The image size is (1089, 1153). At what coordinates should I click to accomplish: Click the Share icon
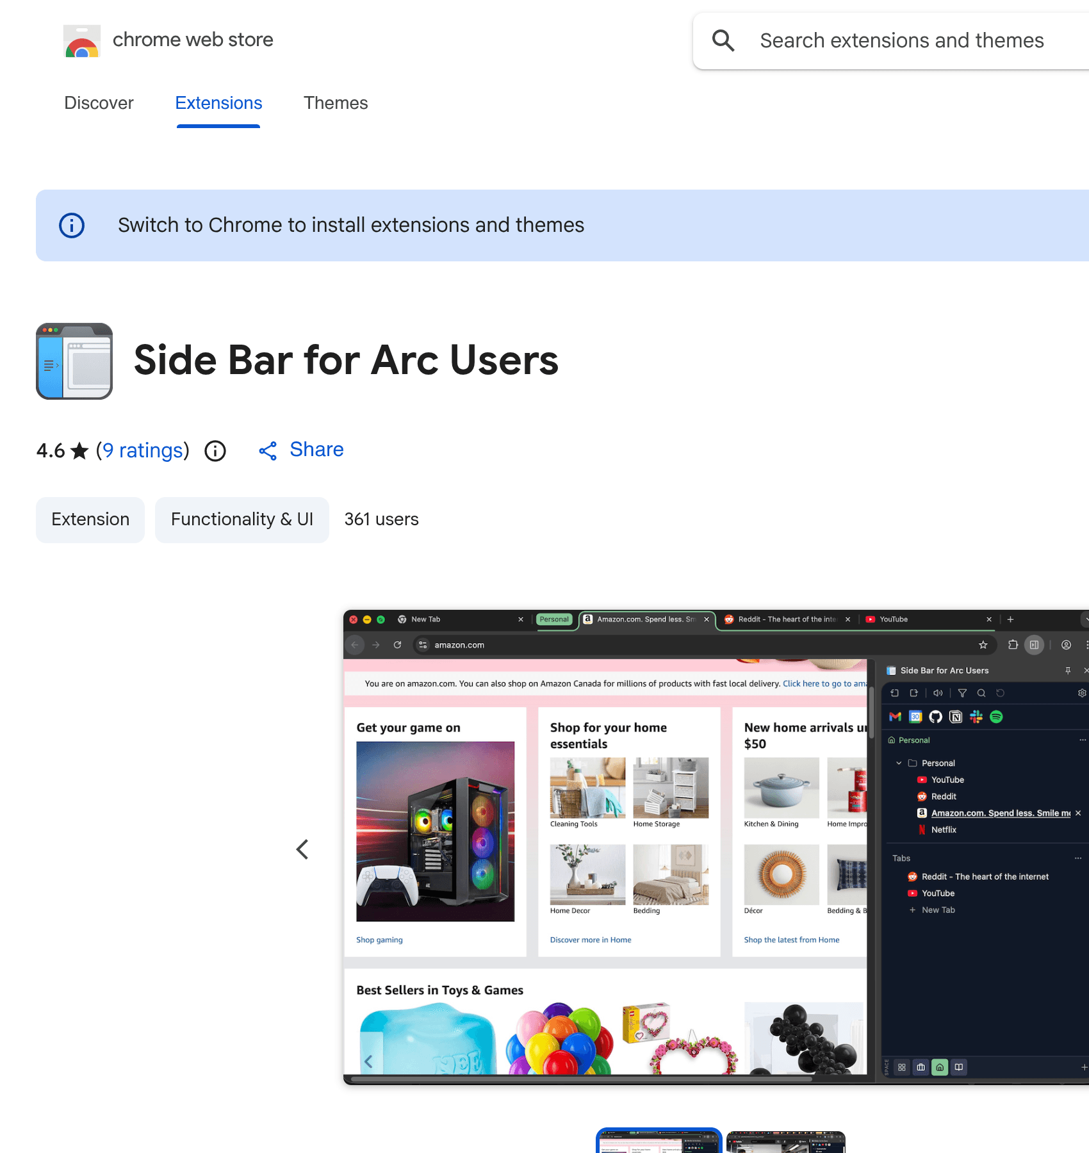point(268,451)
